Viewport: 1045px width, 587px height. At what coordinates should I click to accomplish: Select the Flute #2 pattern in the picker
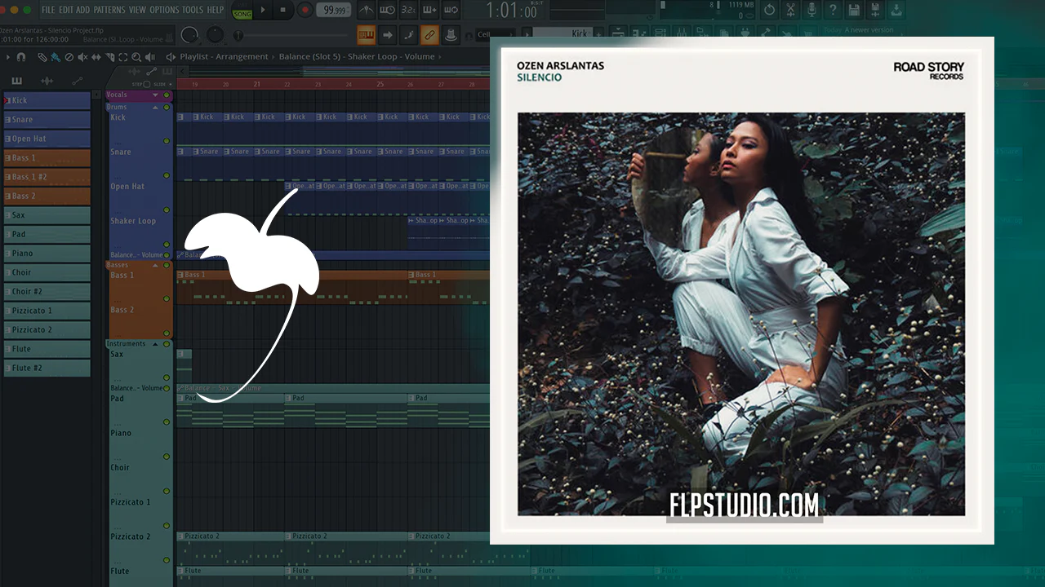(47, 368)
